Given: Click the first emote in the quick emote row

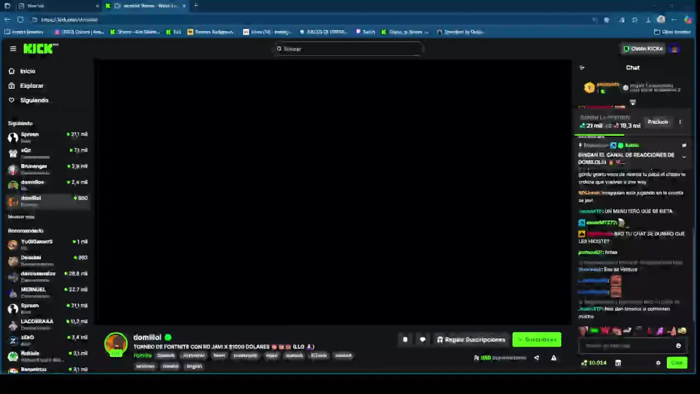Looking at the screenshot, I should point(584,331).
